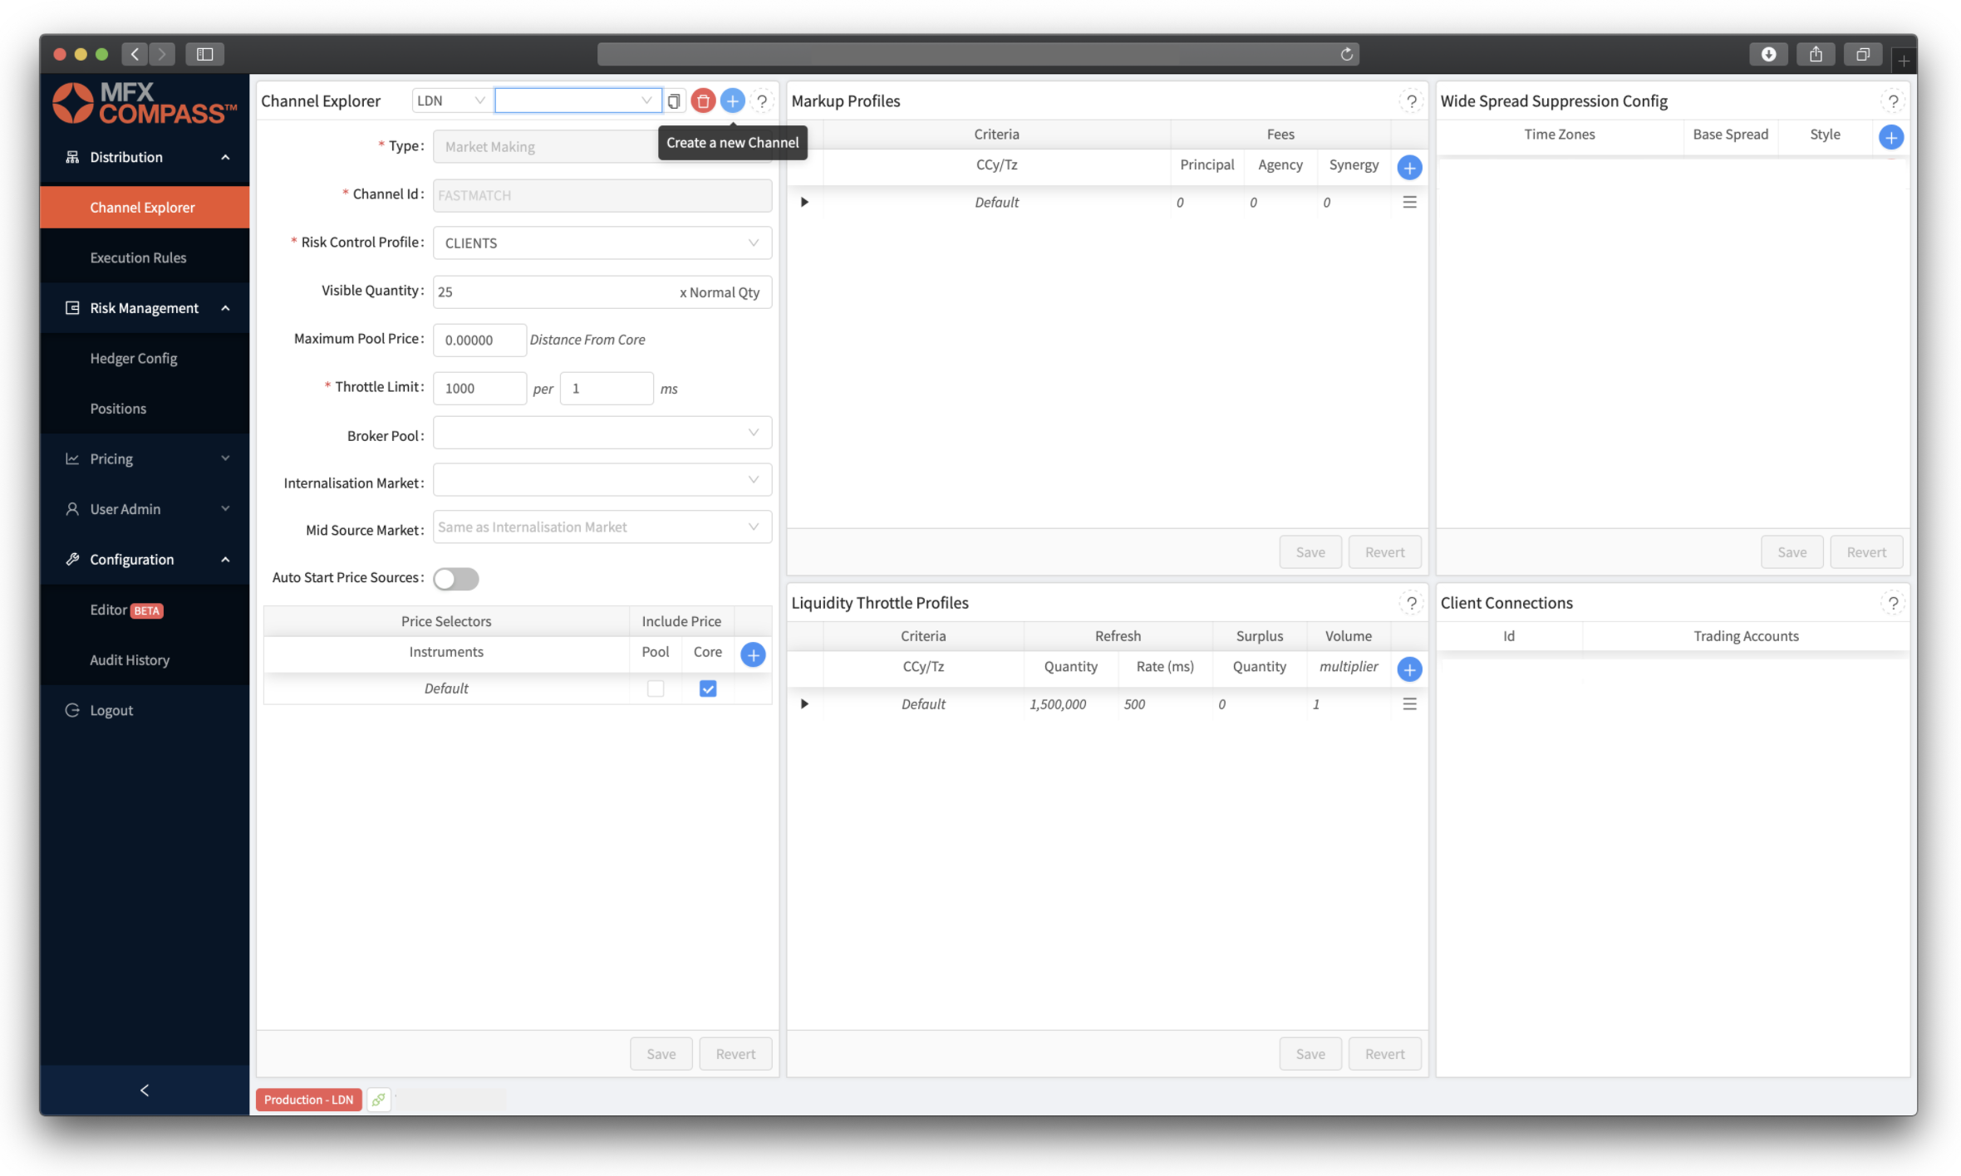Add a Wide Spread Suppression entry
Viewport: 1961px width, 1176px height.
tap(1891, 137)
